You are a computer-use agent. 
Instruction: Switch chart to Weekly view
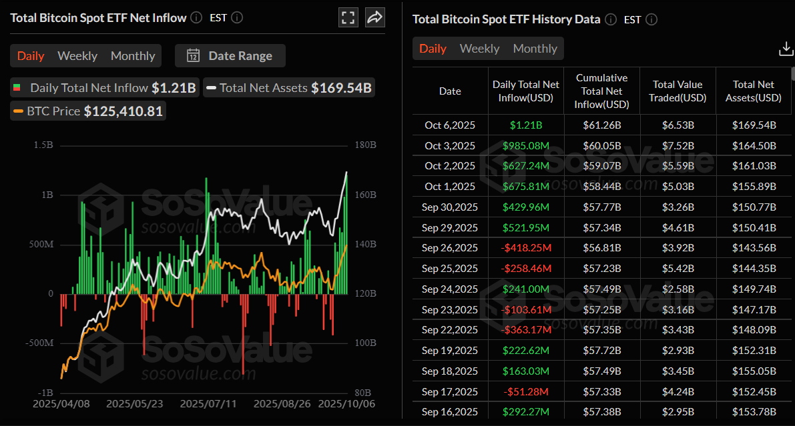[77, 56]
